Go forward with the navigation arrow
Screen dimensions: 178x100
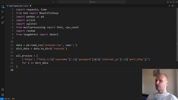[x=56, y=2]
